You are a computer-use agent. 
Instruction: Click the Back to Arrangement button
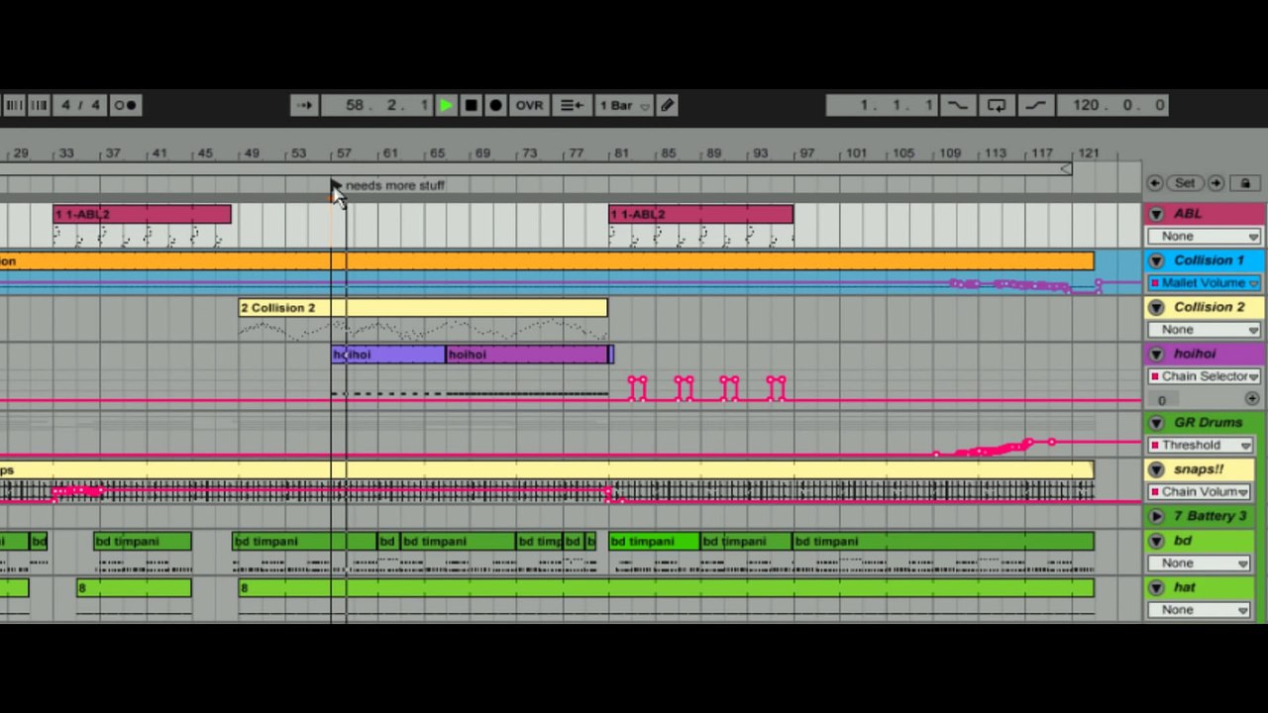click(x=572, y=105)
